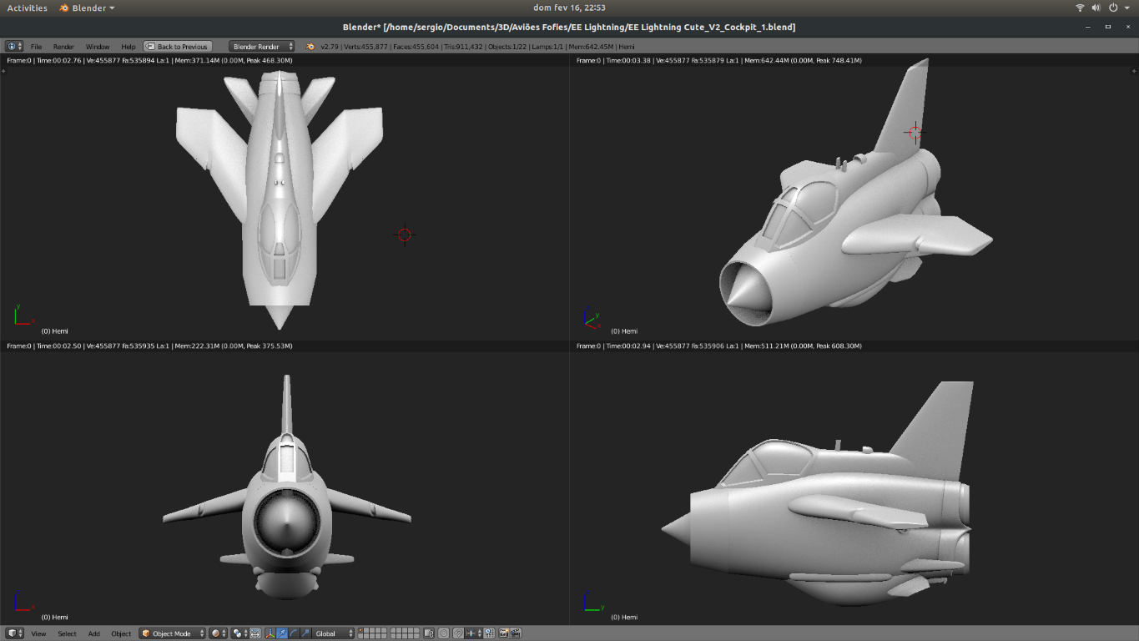Click the Back to Previous button
The width and height of the screenshot is (1139, 641).
[178, 47]
